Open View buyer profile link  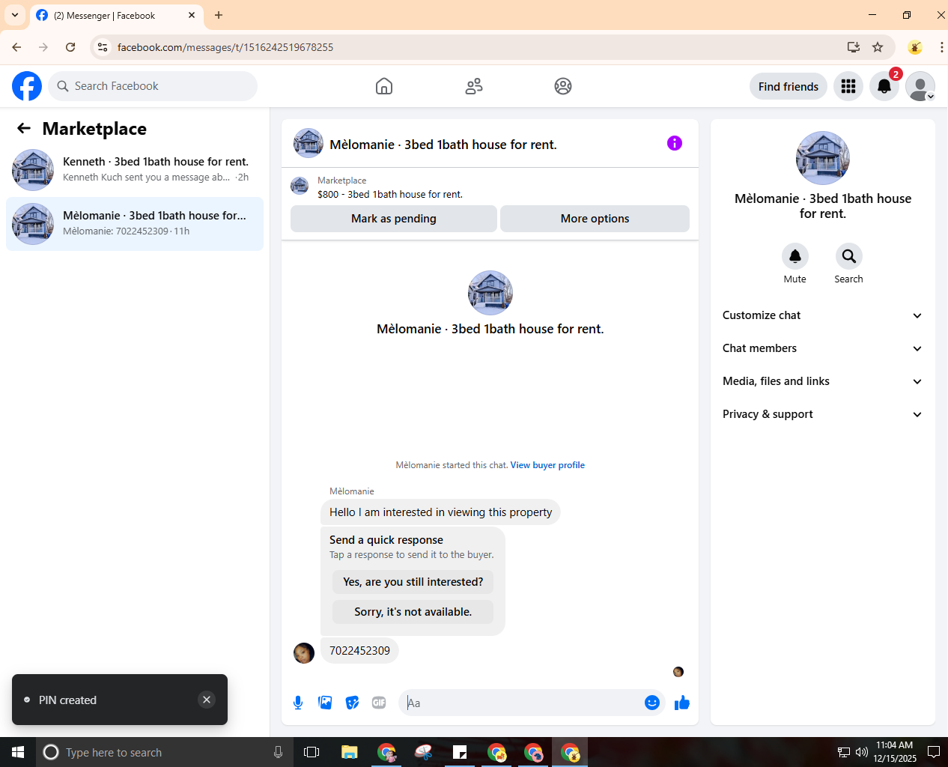547,465
